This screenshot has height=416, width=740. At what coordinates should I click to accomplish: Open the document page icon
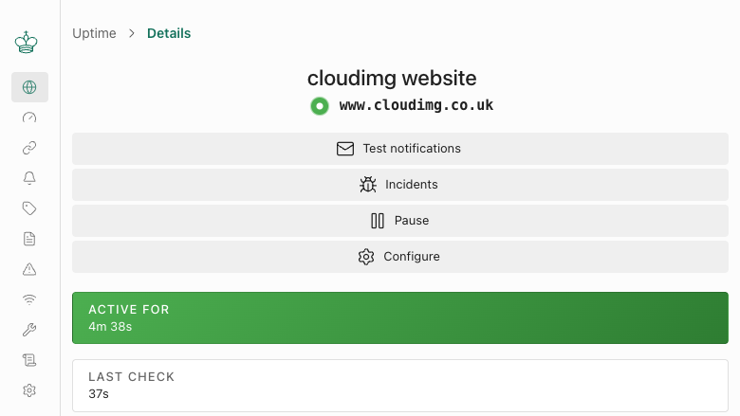29,239
